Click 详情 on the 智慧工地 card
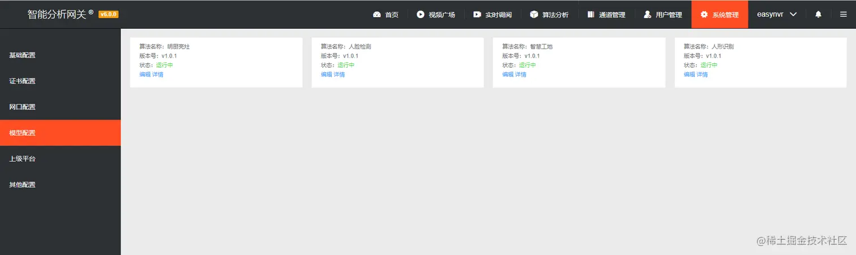Image resolution: width=856 pixels, height=255 pixels. coord(520,74)
